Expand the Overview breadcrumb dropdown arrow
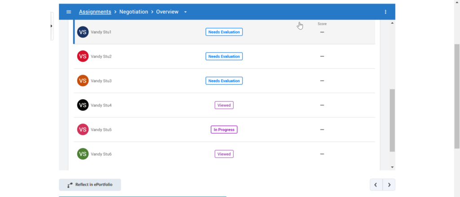This screenshot has height=197, width=460. (x=186, y=12)
